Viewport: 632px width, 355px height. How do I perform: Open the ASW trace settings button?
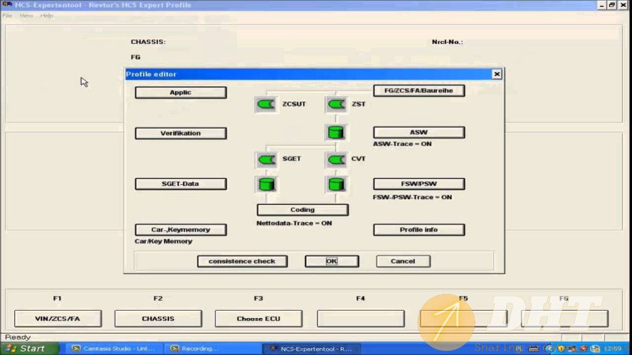click(418, 133)
